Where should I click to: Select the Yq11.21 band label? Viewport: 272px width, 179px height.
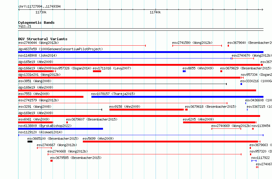25,26
